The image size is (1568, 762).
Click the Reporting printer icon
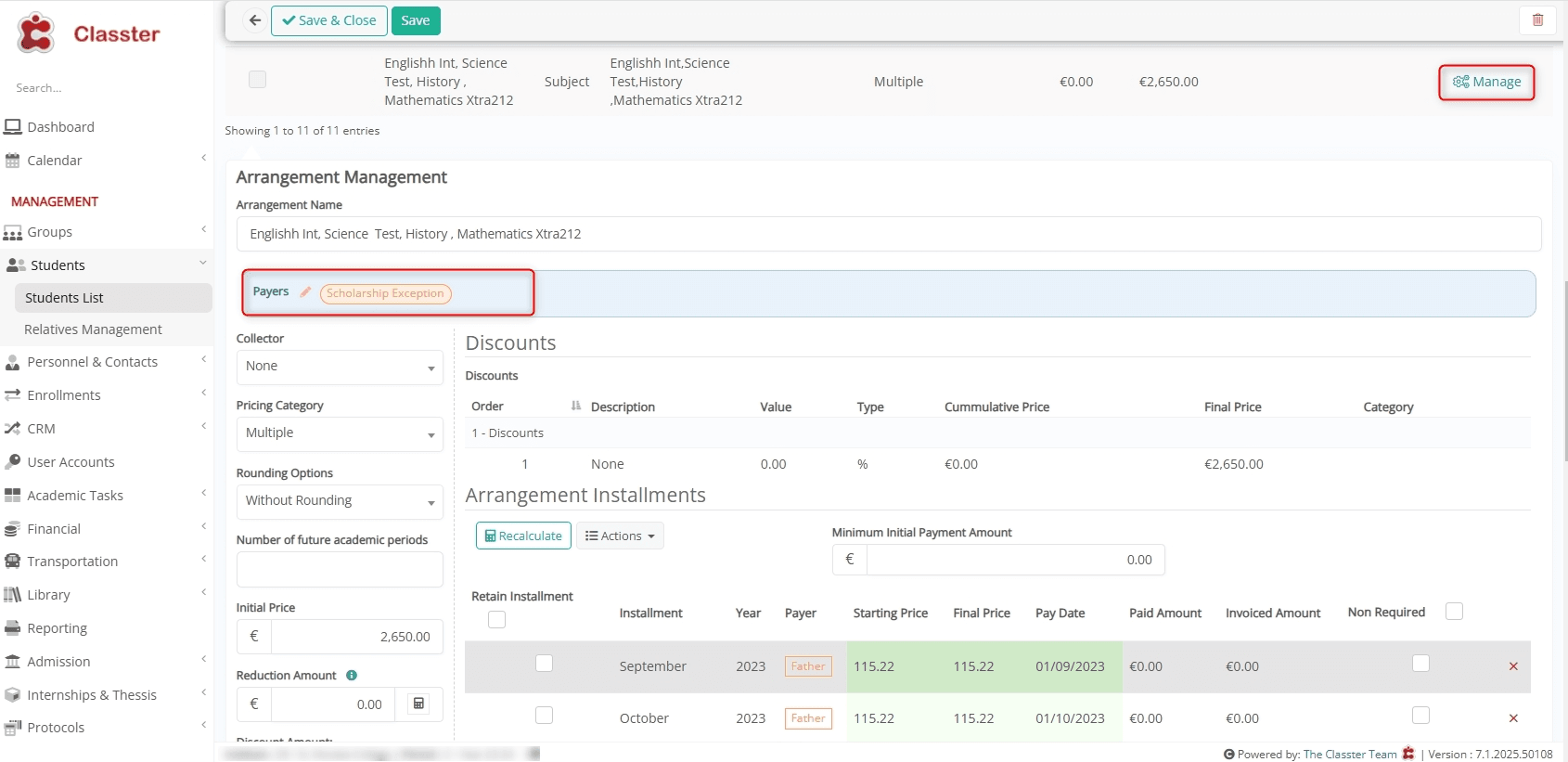[13, 628]
